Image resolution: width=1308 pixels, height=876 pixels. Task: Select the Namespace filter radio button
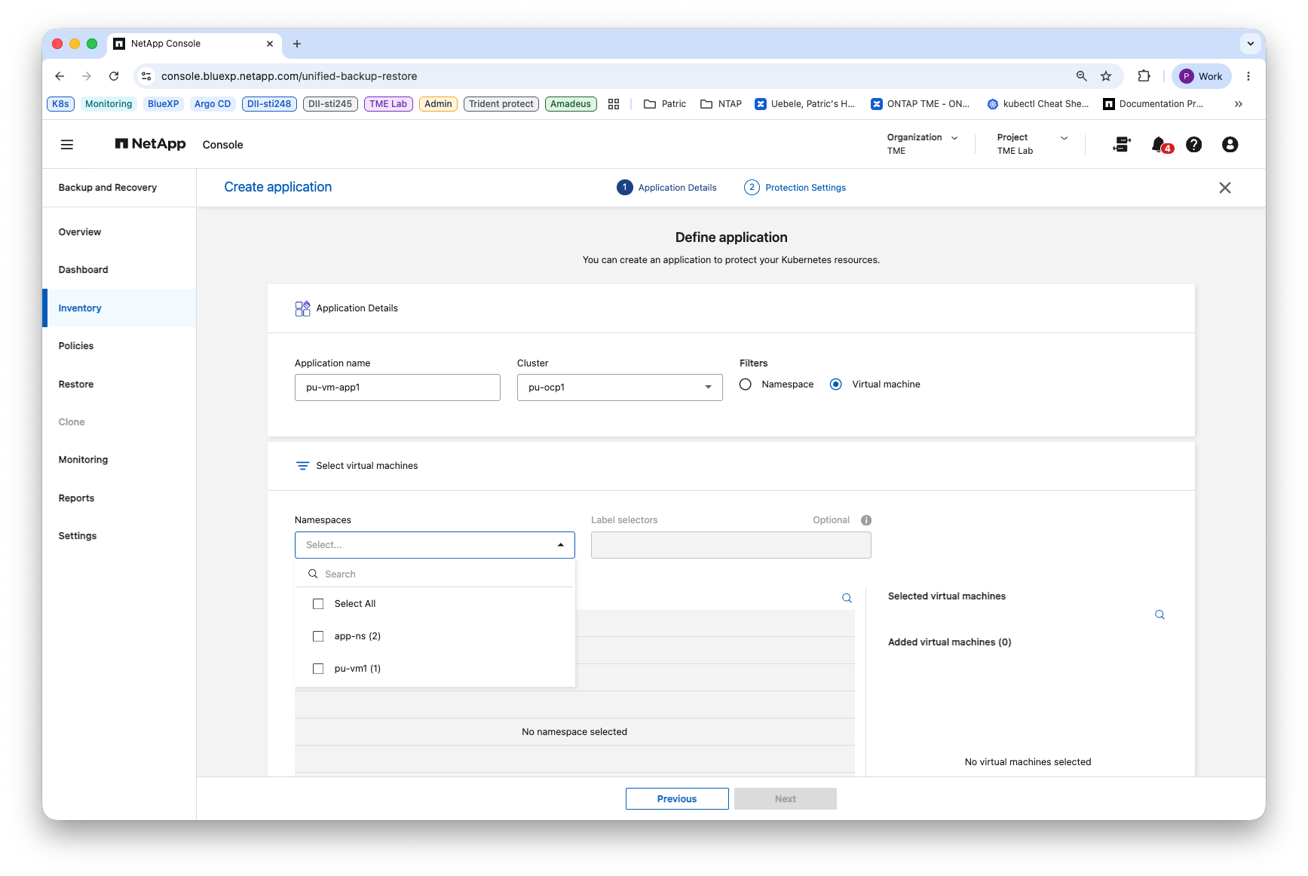(746, 384)
